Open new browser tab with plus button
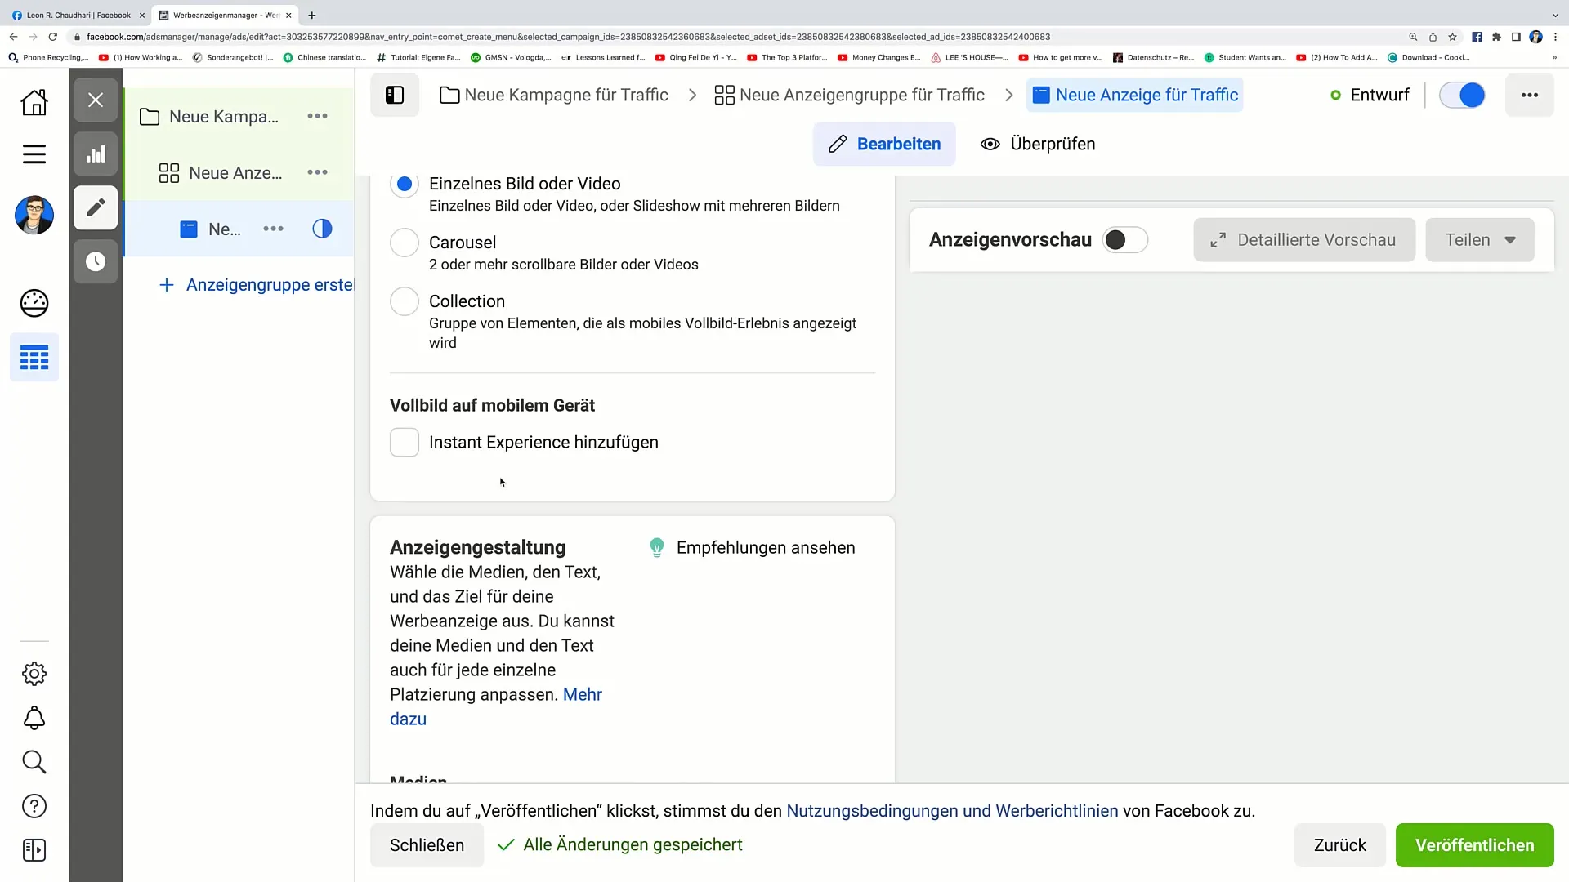 click(x=311, y=15)
